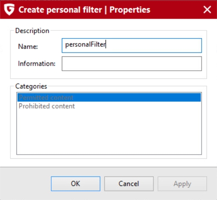Click the G DATA shield logo

9,10
